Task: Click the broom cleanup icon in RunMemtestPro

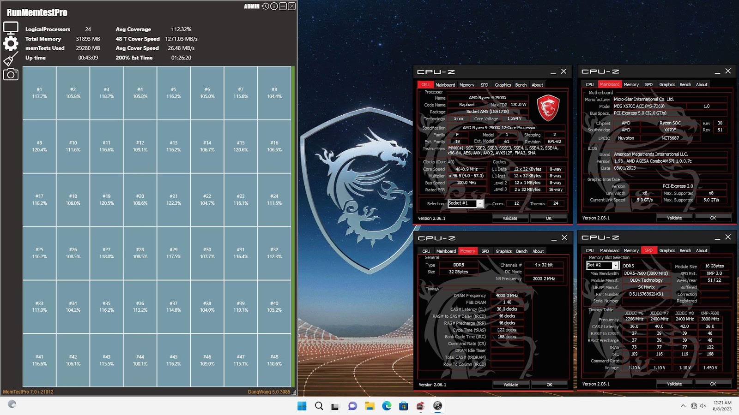Action: coord(11,59)
